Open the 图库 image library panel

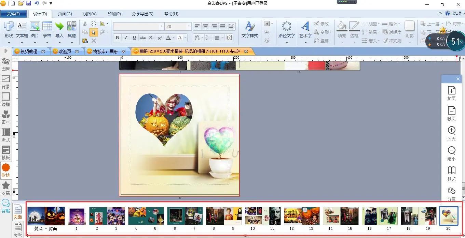click(6, 64)
